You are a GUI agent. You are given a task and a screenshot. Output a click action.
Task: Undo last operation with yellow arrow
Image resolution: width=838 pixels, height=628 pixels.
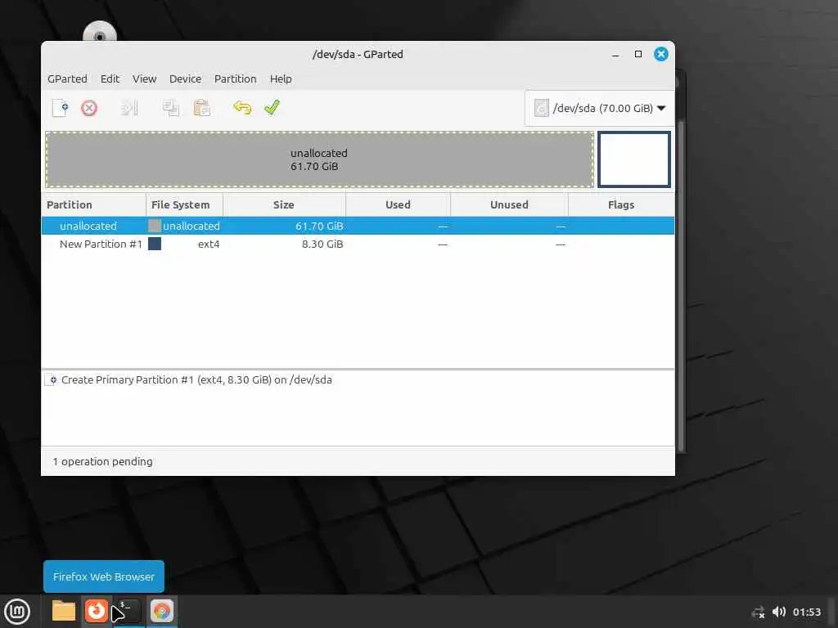click(242, 108)
